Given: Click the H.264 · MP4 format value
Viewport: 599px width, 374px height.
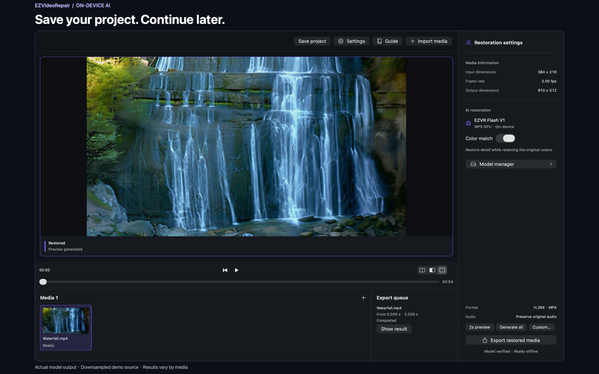Looking at the screenshot, I should (545, 308).
